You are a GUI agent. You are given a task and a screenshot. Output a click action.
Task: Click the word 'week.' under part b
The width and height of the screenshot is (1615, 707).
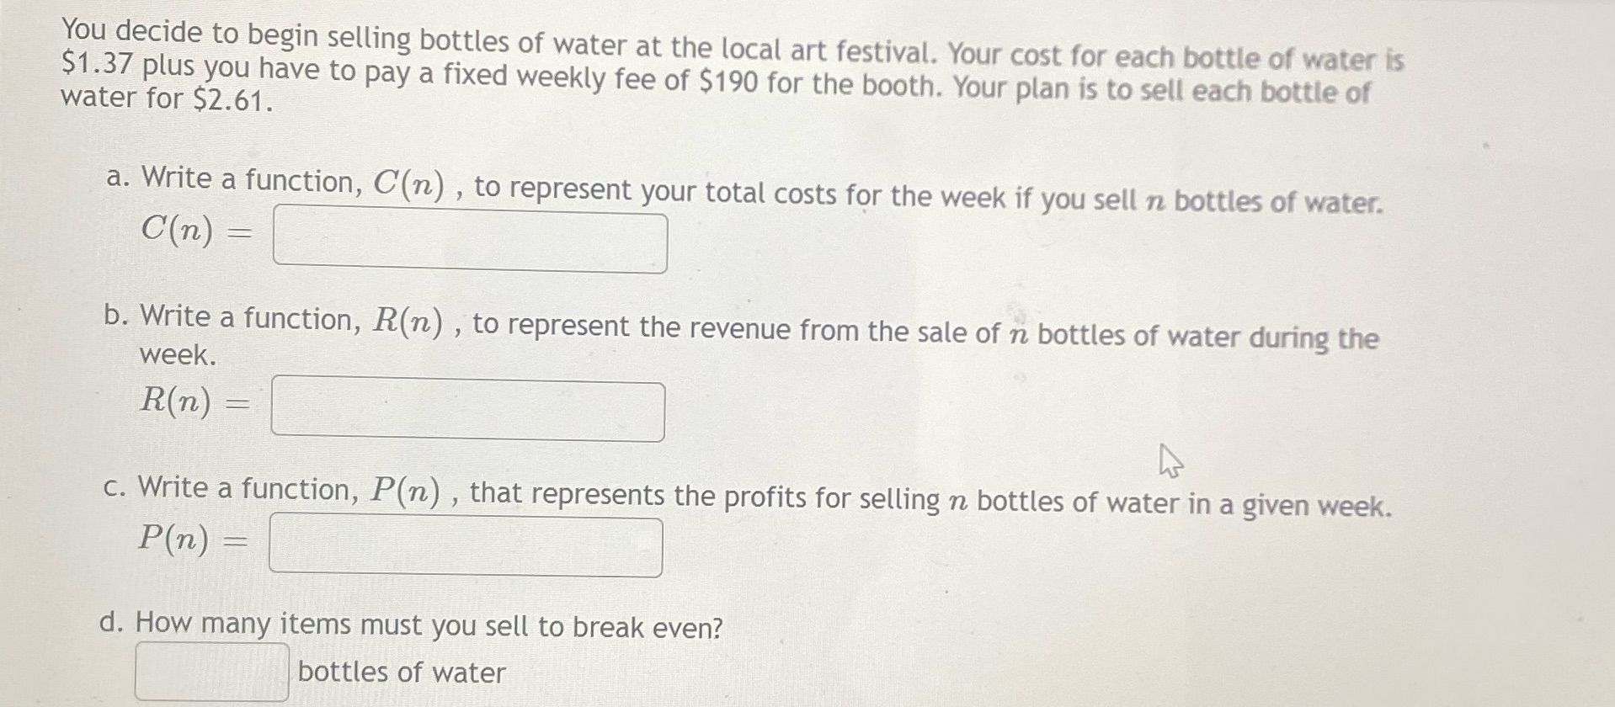click(175, 357)
